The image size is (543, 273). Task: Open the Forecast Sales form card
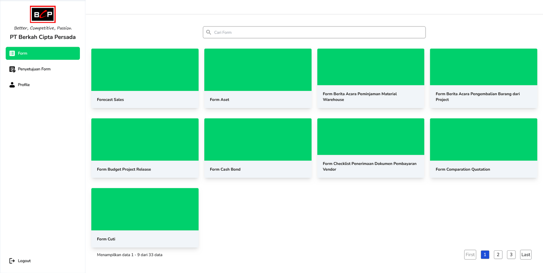coord(145,78)
